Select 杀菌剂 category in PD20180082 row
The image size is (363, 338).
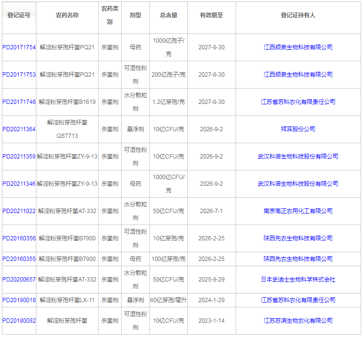(x=110, y=321)
